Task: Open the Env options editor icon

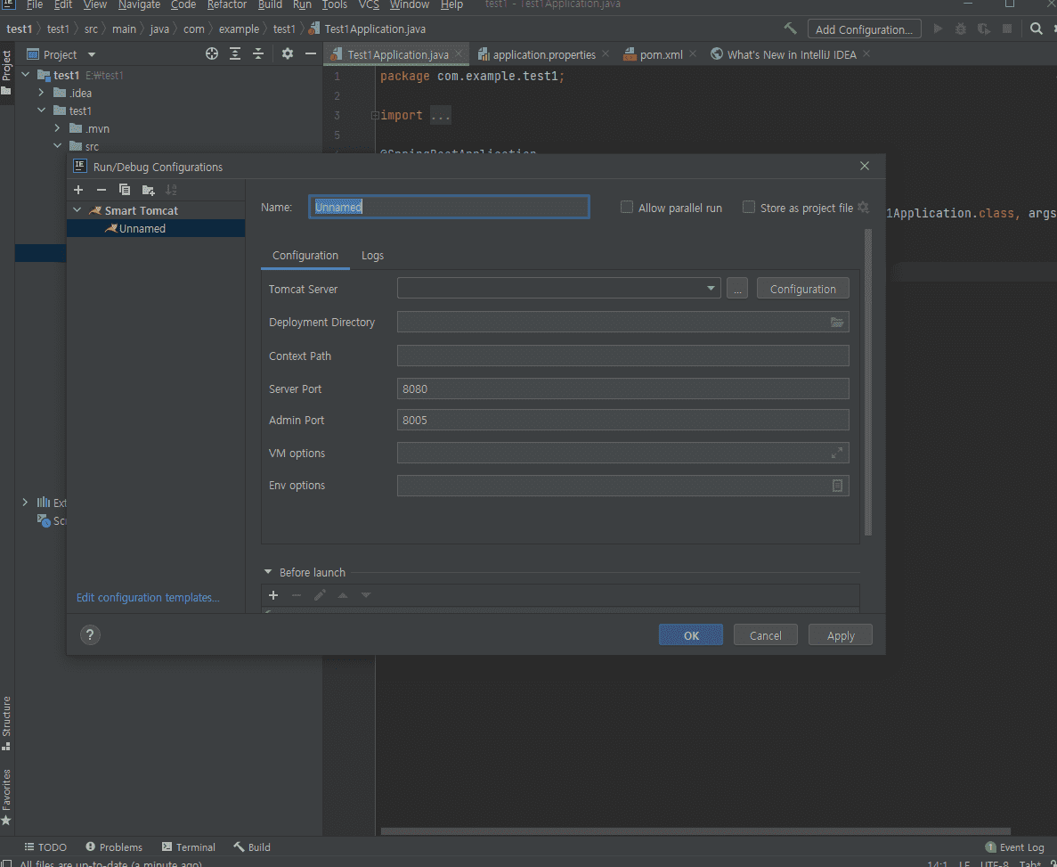Action: tap(837, 486)
